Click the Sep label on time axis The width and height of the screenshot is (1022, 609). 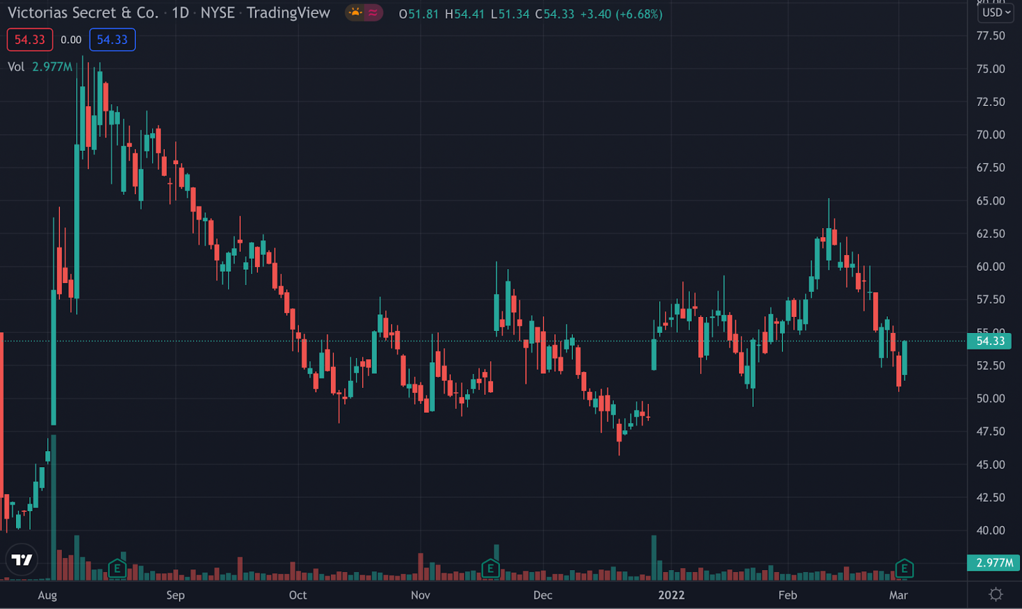[x=176, y=596]
